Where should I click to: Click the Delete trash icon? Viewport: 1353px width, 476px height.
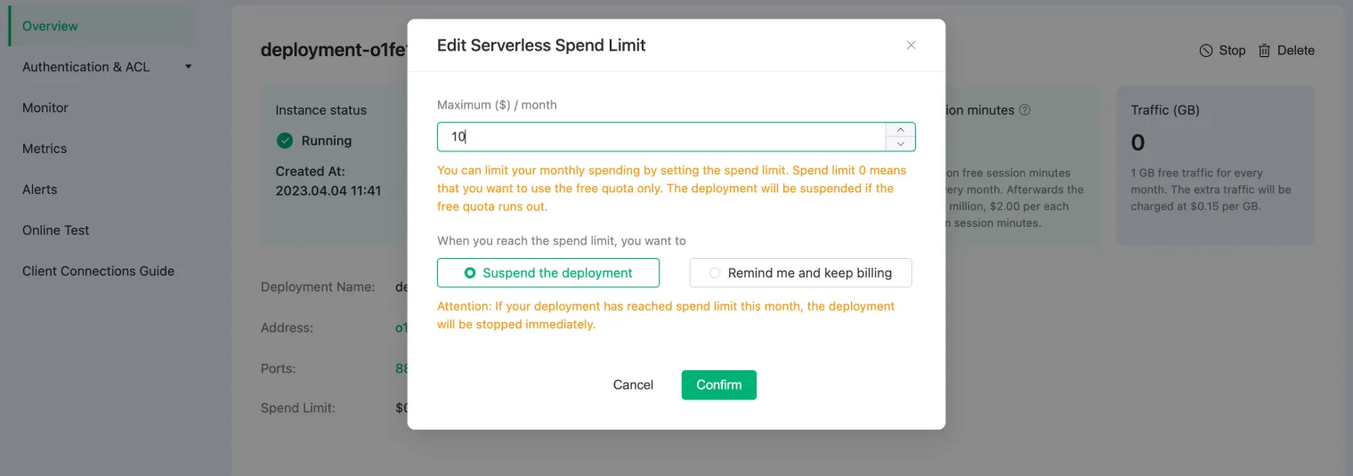coord(1264,51)
